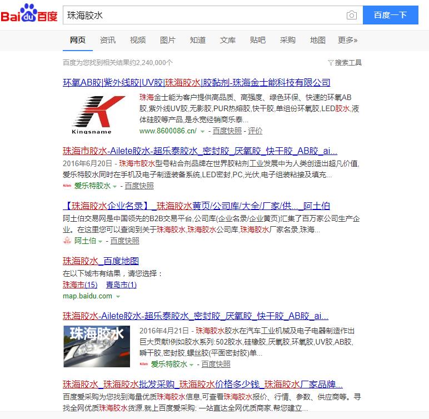Viewport: 429px width, 419px height.
Task: Click the search tools filter icon
Action: (x=331, y=63)
